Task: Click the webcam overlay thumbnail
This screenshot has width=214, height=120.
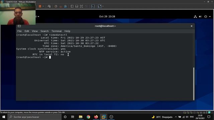Action: (x=18, y=14)
